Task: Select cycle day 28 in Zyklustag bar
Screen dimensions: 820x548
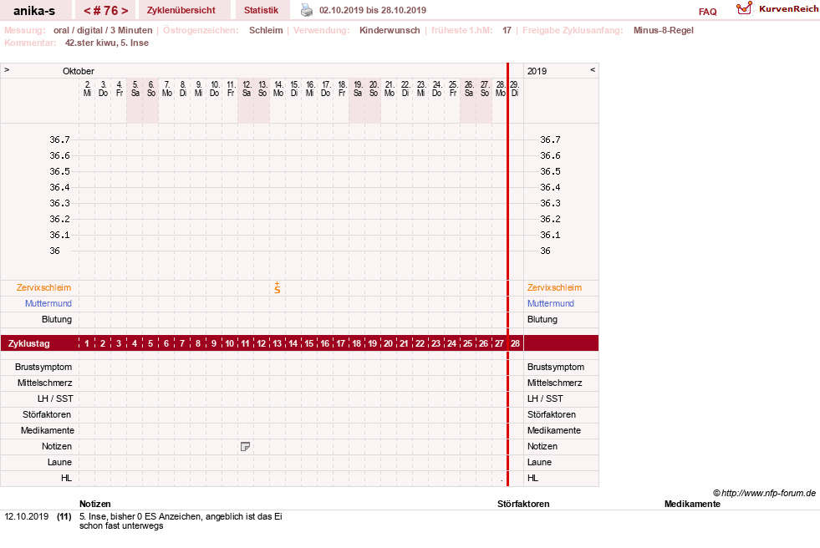Action: point(515,343)
